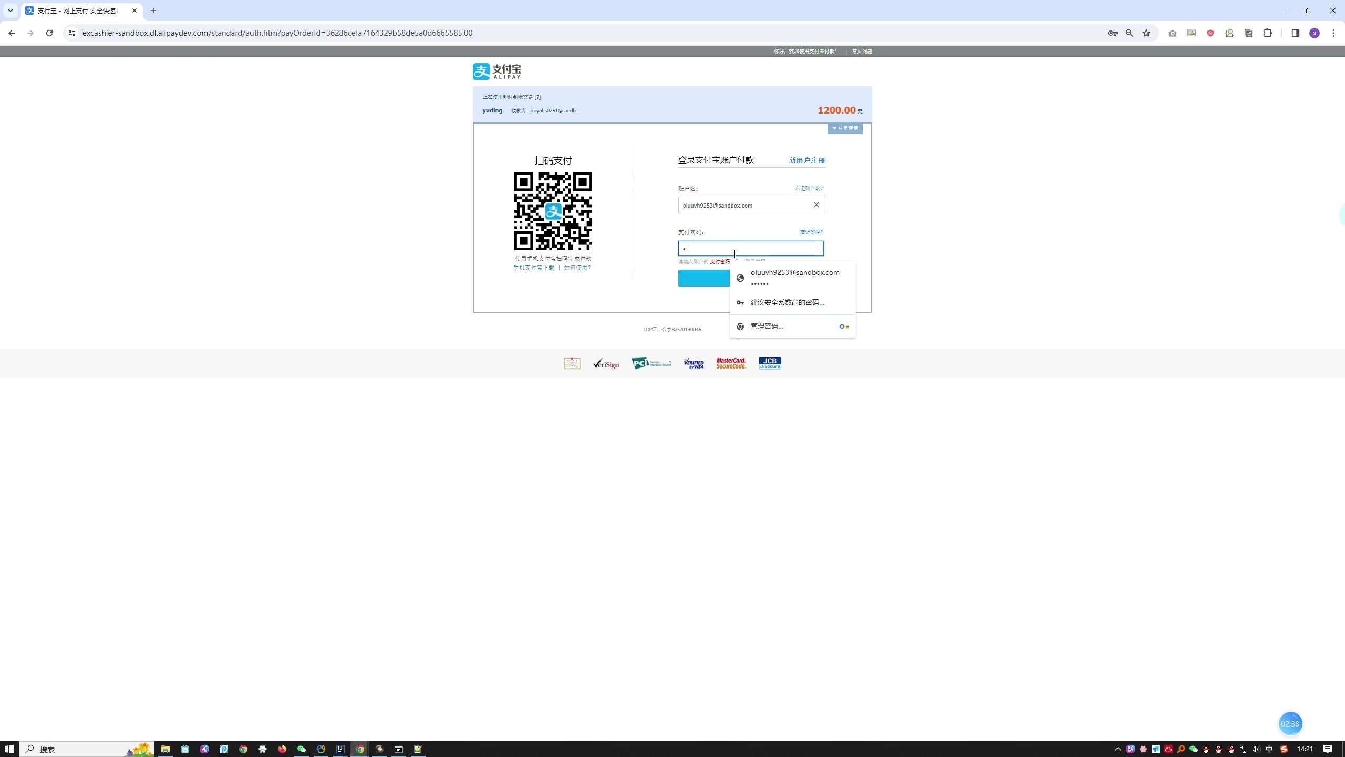The image size is (1345, 757).
Task: Click the VeriSign badge
Action: [x=606, y=363]
